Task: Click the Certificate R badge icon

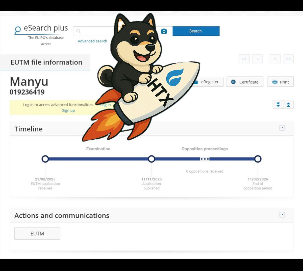Action: [x=233, y=82]
